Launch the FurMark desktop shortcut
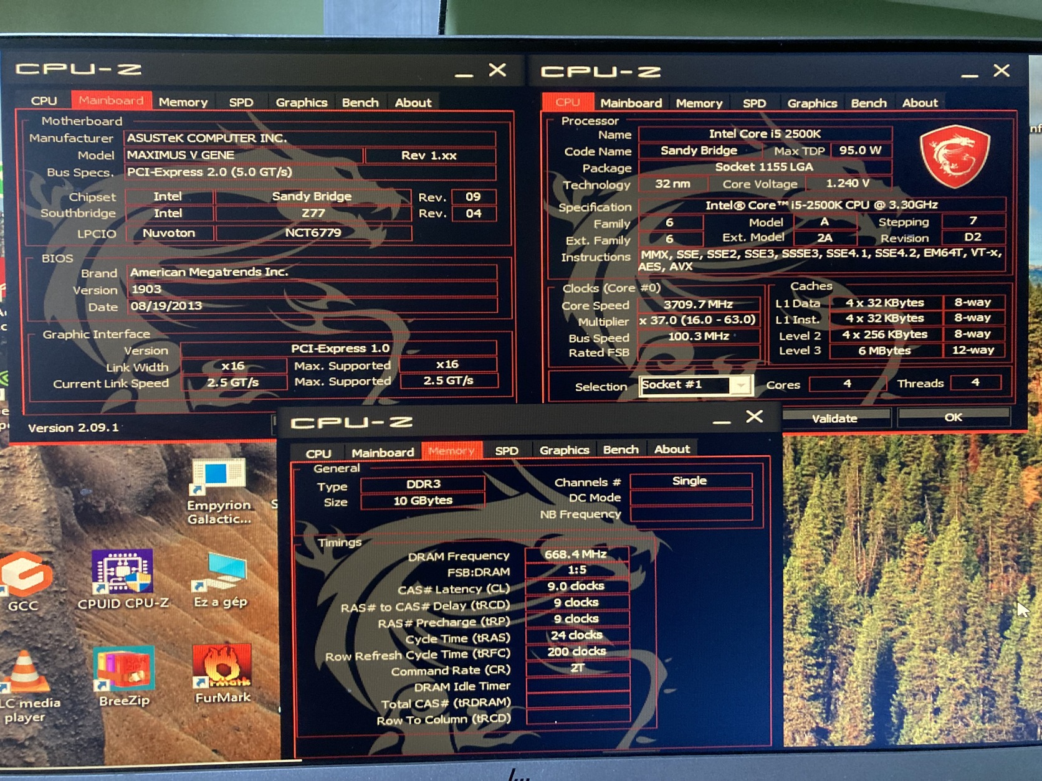 click(x=222, y=674)
